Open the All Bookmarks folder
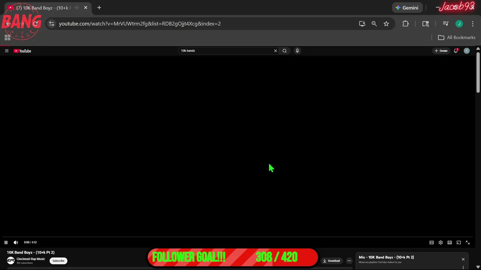Viewport: 481px width, 270px height. [x=457, y=37]
